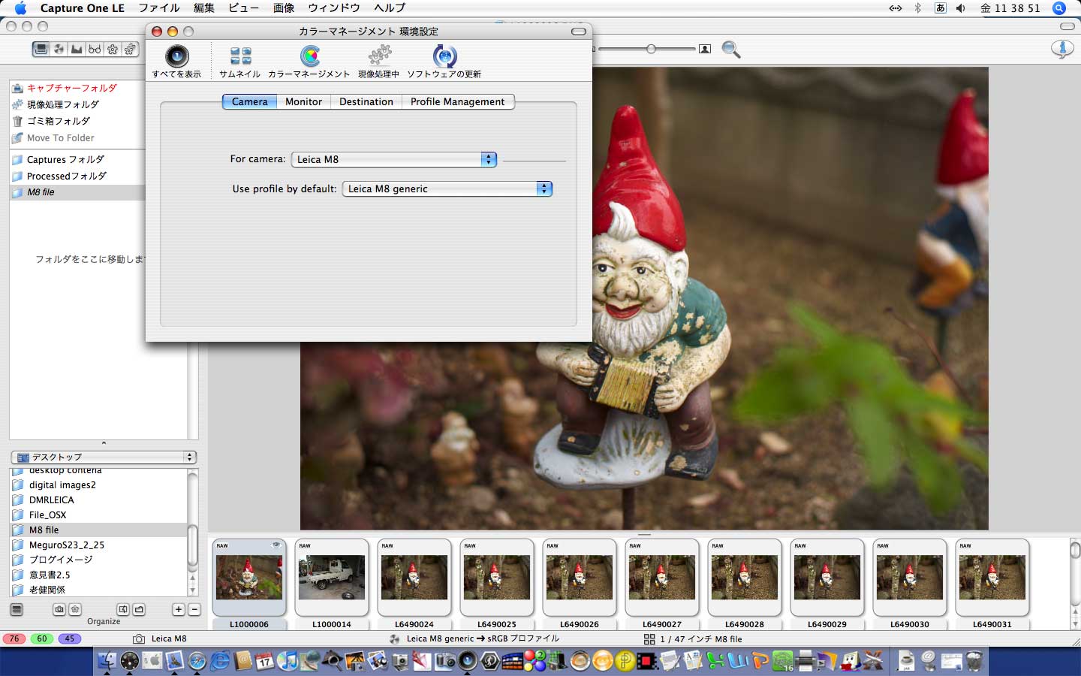Open the 編集 menu
Viewport: 1081px width, 676px height.
click(x=204, y=8)
